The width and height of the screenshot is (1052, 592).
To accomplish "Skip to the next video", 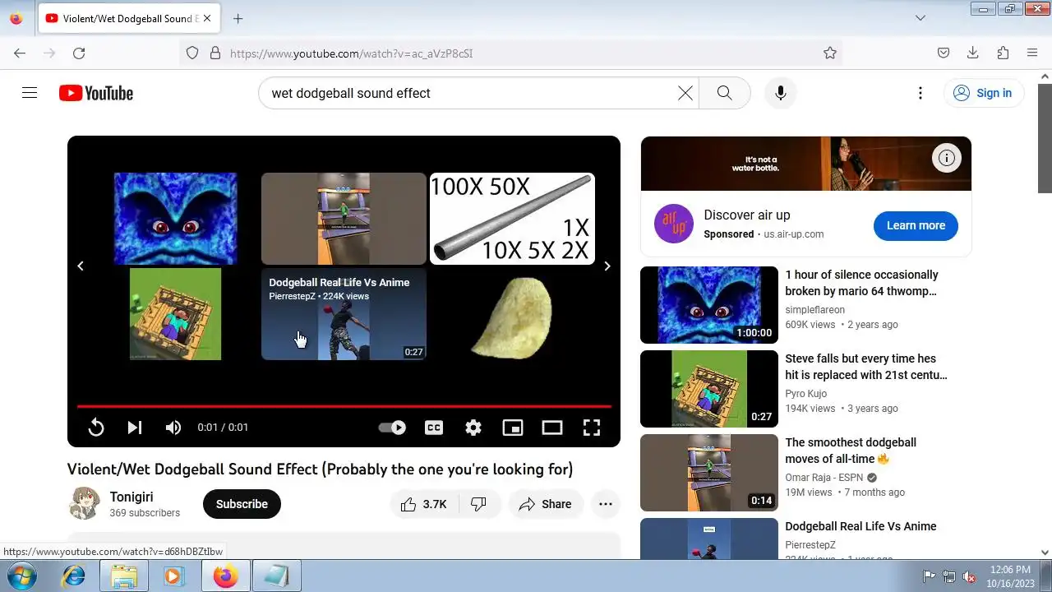I will pos(135,428).
